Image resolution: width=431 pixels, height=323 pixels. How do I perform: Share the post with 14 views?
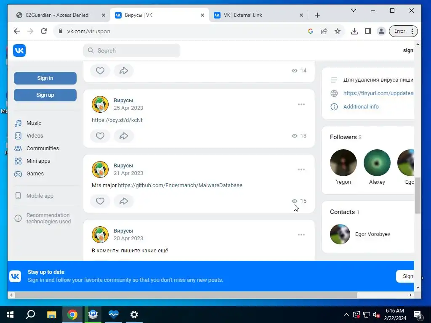pos(124,71)
